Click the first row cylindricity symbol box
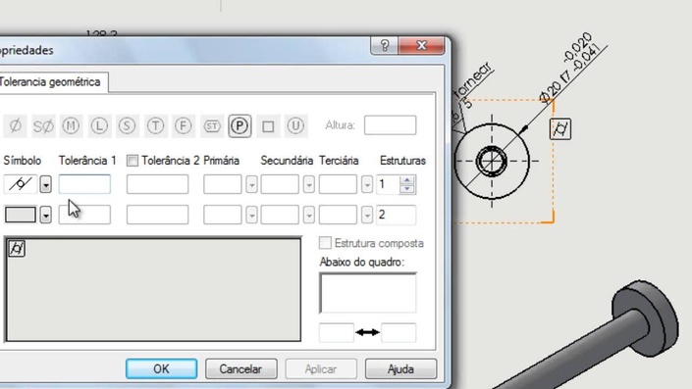 (21, 183)
